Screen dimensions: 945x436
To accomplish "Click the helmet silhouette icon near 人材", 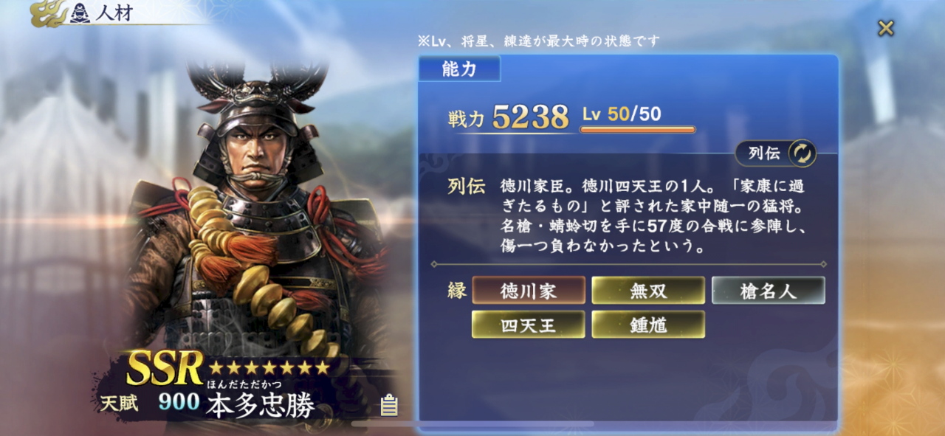I will [80, 13].
